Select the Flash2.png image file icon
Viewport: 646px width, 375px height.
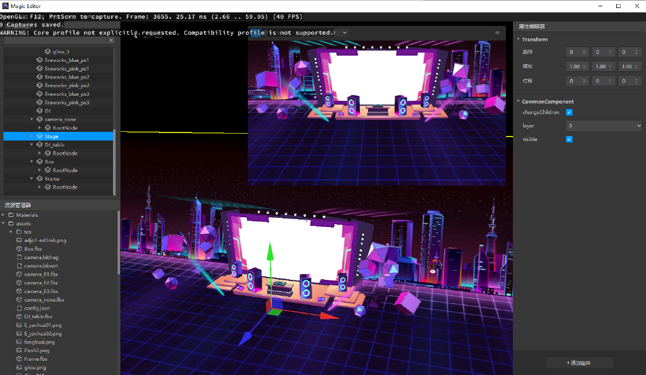click(x=19, y=350)
